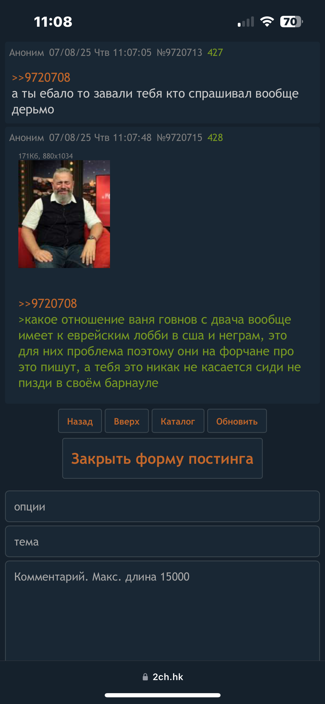Screen dimensions: 325x704
Task: Tap the home indicator bar at the bottom
Action: point(162,695)
